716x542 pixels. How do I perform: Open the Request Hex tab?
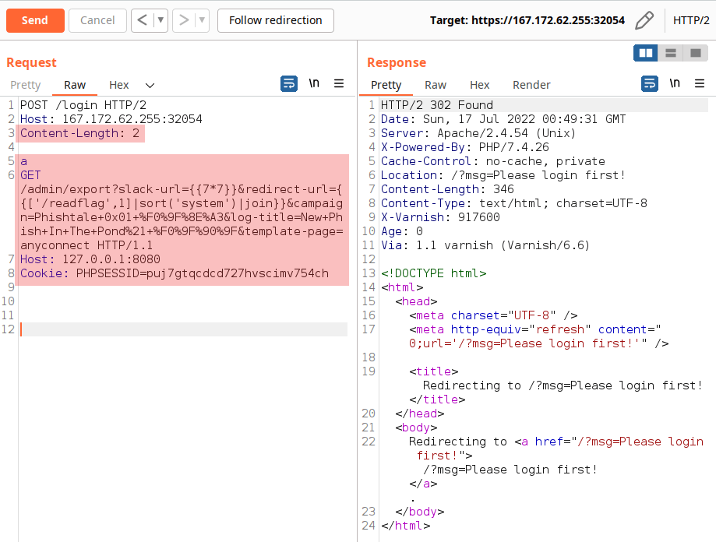[118, 85]
